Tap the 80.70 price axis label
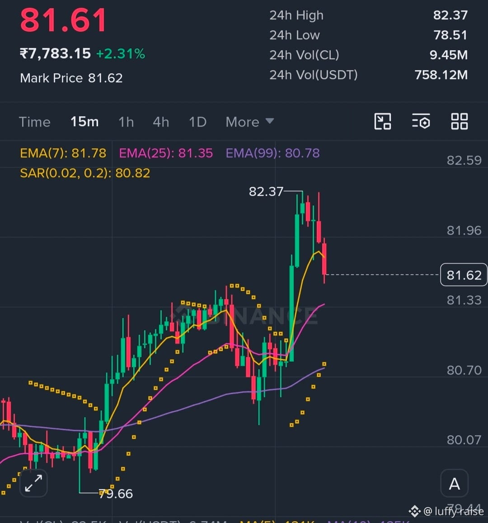Screen dimensions: 488x523 tap(464, 370)
